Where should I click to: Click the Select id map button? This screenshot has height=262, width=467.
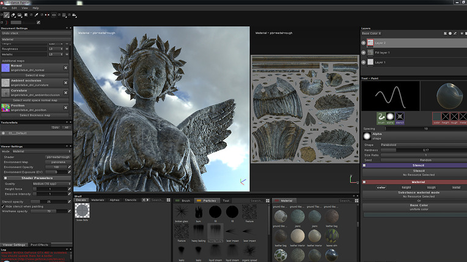click(x=35, y=75)
